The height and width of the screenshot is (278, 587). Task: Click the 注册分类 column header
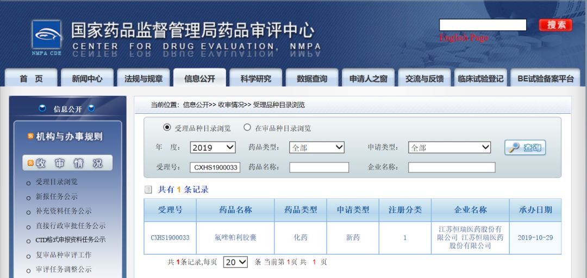pos(405,210)
